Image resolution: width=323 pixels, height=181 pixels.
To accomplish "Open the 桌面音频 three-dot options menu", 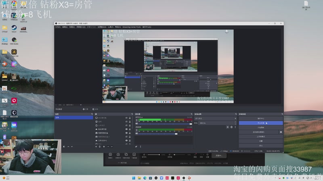I will (136, 130).
